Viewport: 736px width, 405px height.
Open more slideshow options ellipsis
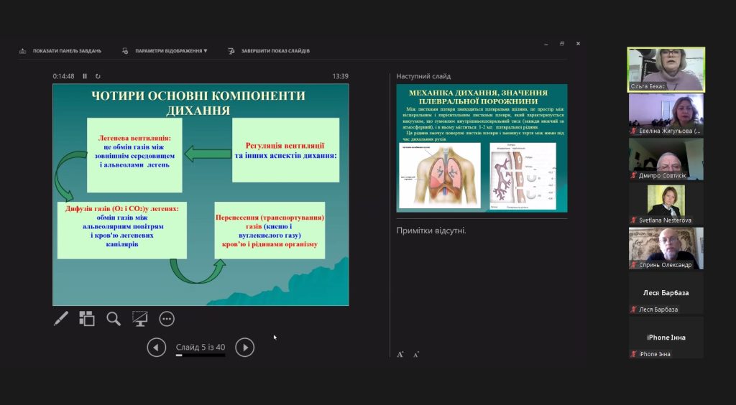[x=167, y=319]
